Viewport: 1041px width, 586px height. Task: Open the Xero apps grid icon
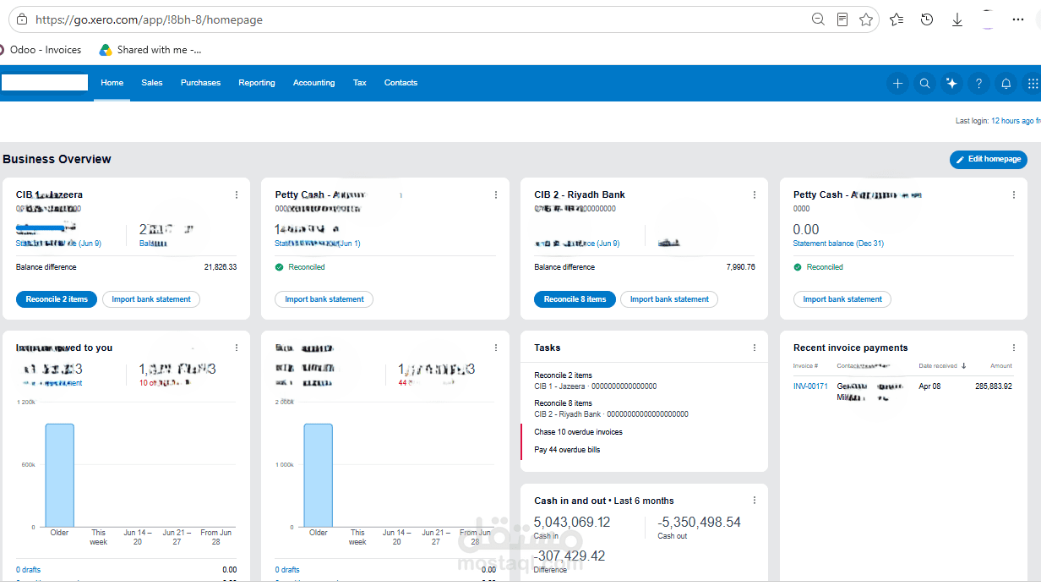point(1033,83)
